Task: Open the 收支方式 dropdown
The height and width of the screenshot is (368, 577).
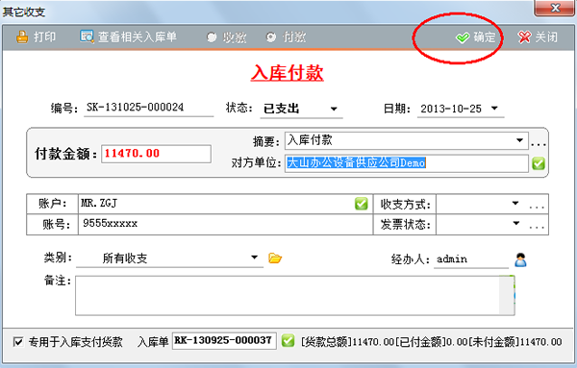Action: tap(515, 204)
